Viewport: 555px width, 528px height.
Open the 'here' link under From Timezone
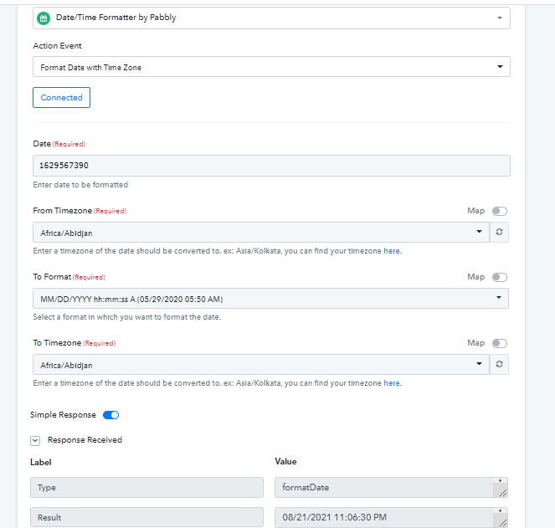tap(392, 251)
